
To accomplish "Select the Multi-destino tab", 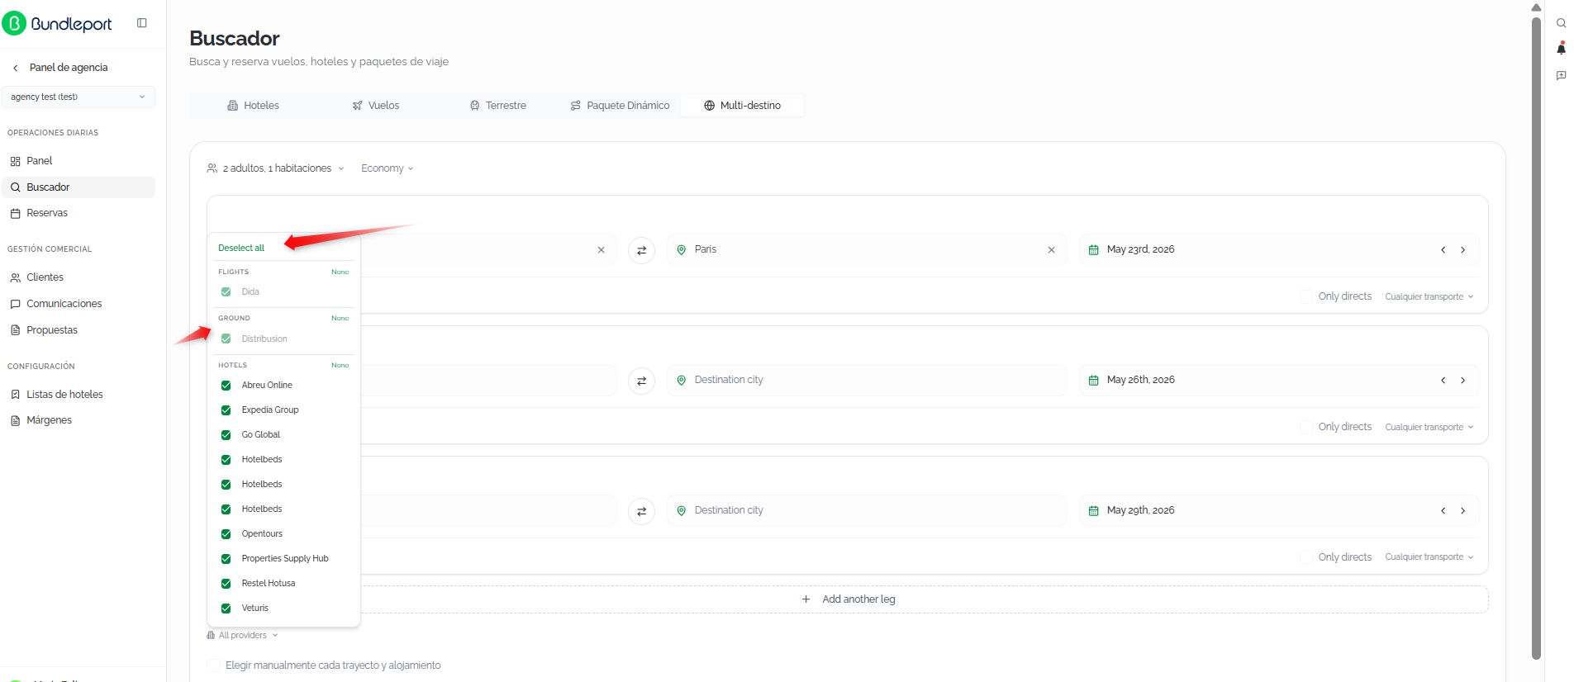I will coord(742,106).
